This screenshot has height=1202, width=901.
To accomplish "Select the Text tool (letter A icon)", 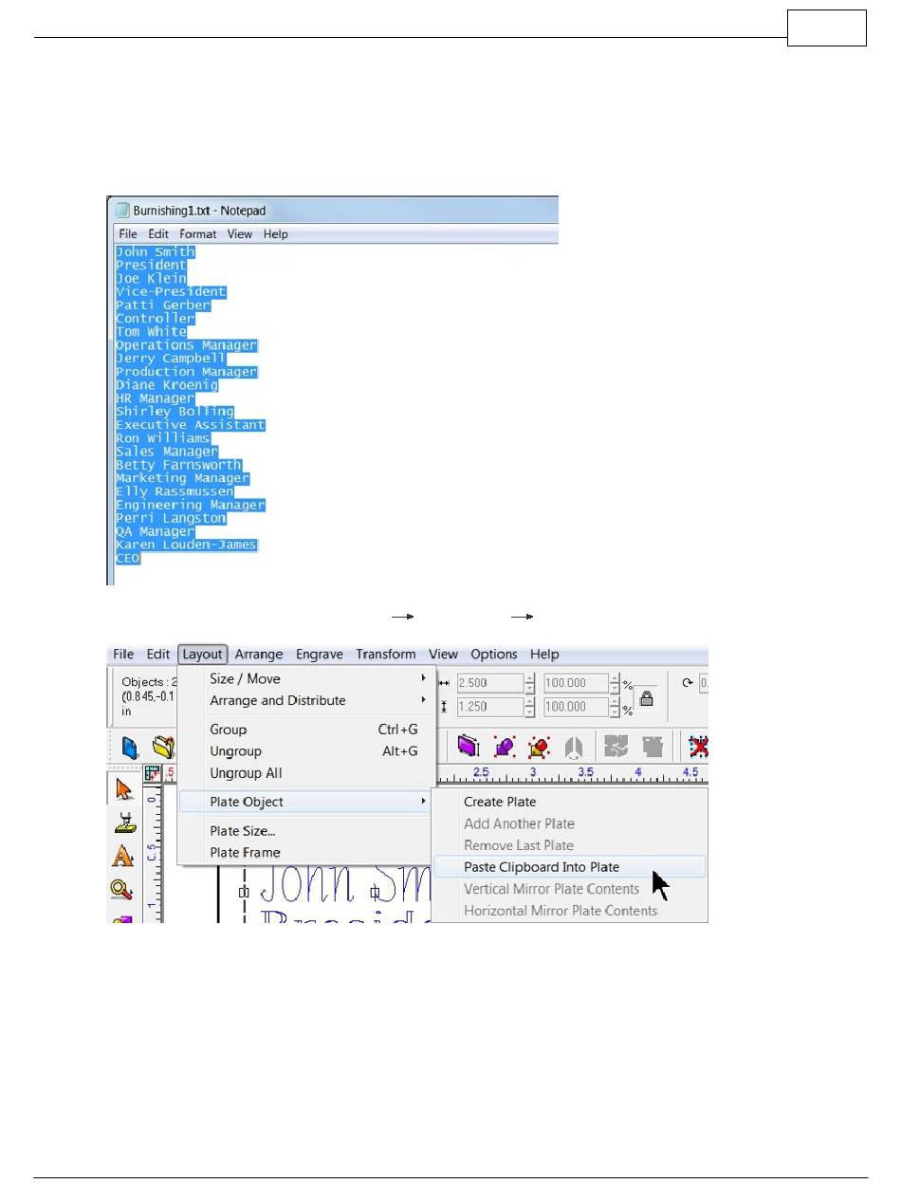I will [x=123, y=856].
